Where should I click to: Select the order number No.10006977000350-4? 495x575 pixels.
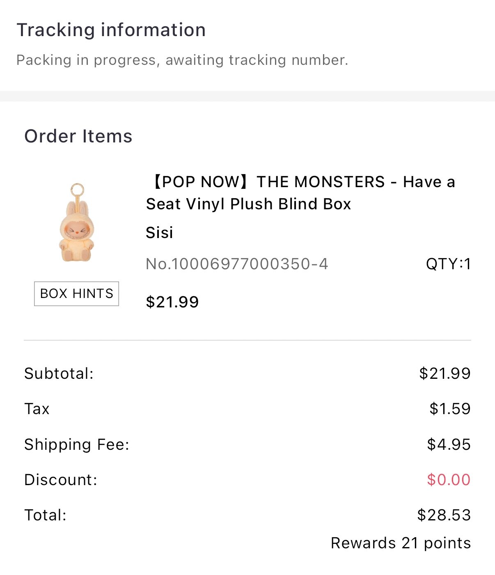[x=237, y=264]
